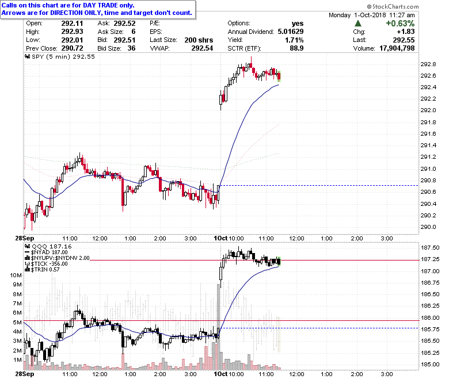
Task: Click the Last Size 200 shrs
Action: click(x=199, y=40)
